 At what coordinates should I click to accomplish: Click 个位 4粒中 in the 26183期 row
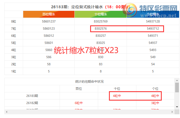tap(155, 96)
